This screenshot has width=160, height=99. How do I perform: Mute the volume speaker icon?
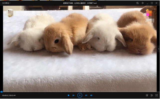pyautogui.click(x=91, y=95)
